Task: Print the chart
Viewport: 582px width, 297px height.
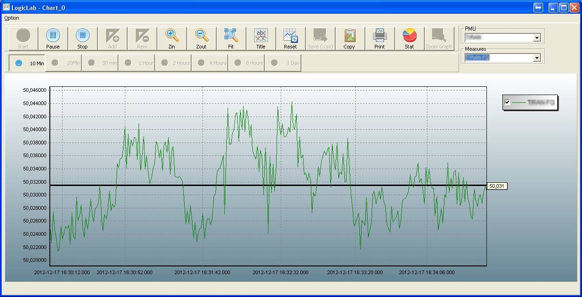Action: [x=379, y=38]
